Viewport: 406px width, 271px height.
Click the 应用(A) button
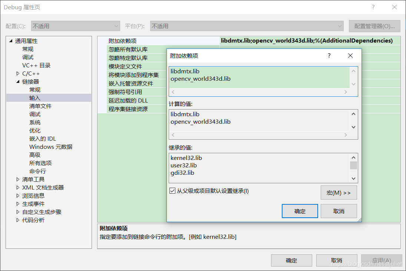(x=381, y=260)
